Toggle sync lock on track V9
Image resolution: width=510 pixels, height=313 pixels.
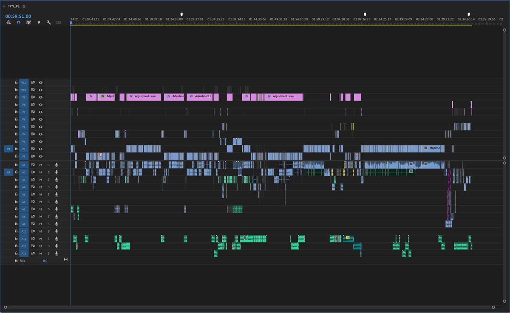(32, 97)
